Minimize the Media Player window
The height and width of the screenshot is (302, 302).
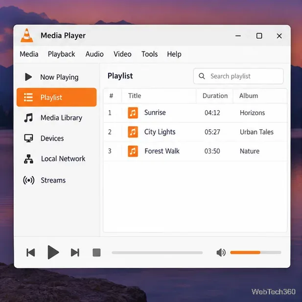pos(238,36)
